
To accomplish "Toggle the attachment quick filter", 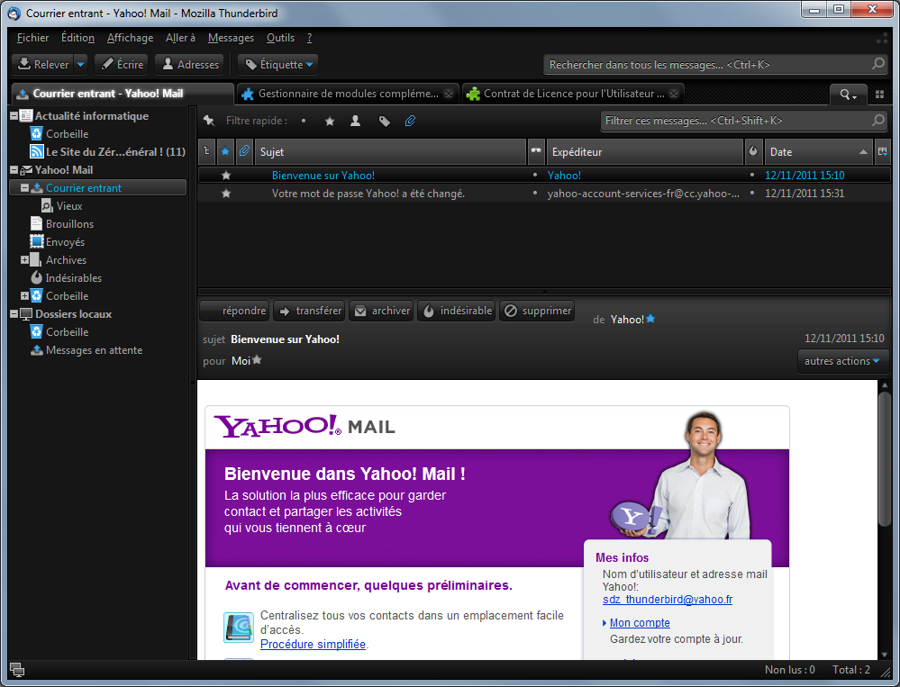I will pyautogui.click(x=410, y=121).
